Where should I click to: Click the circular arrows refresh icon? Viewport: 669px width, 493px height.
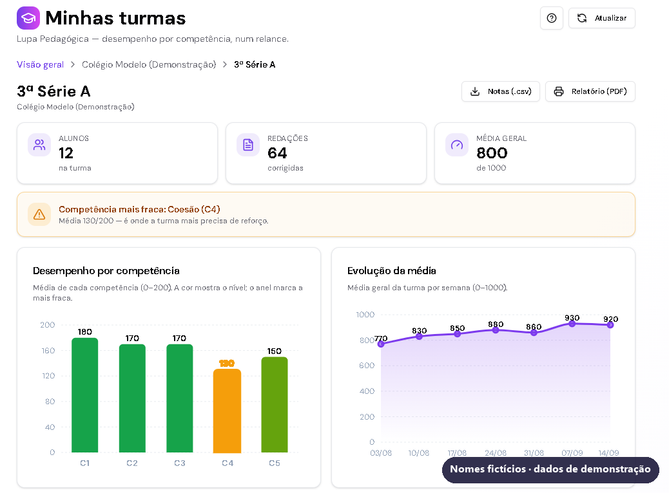pos(582,18)
